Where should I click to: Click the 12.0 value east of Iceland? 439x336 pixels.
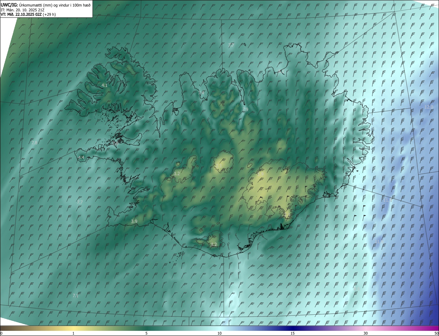(429, 107)
